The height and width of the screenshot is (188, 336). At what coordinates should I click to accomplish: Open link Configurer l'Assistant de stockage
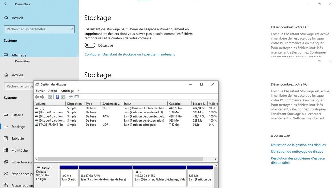pos(129,54)
